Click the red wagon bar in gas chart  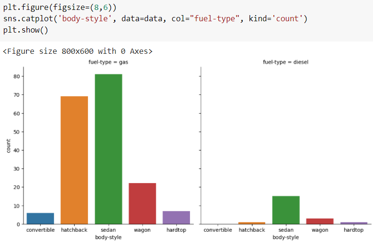pos(142,203)
